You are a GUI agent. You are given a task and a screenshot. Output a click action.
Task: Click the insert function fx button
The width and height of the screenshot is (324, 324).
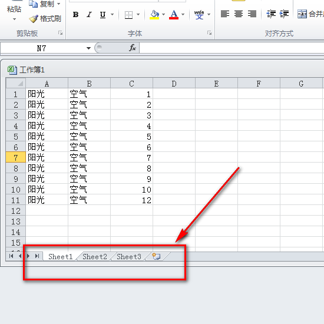tap(132, 48)
